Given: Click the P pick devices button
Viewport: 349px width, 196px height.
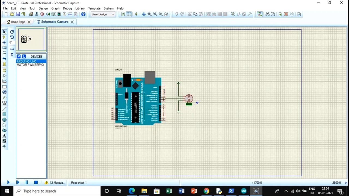Looking at the screenshot, I should tap(19, 56).
